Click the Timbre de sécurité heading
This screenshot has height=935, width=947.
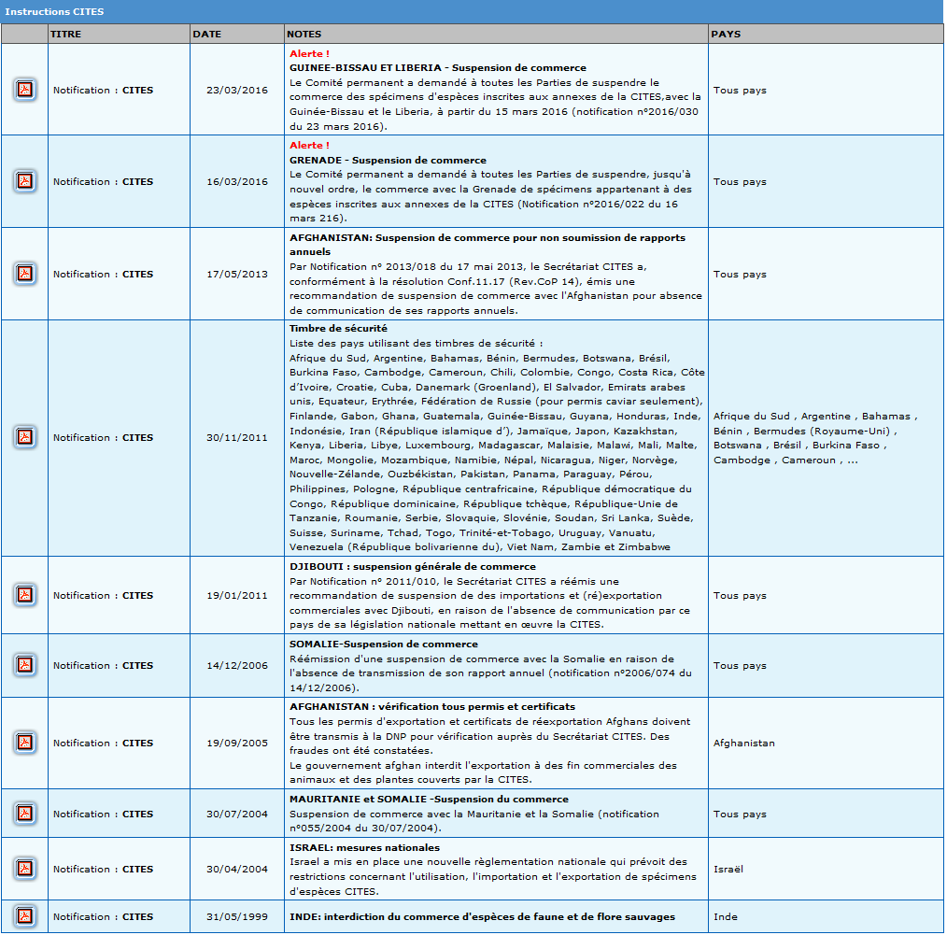(338, 329)
